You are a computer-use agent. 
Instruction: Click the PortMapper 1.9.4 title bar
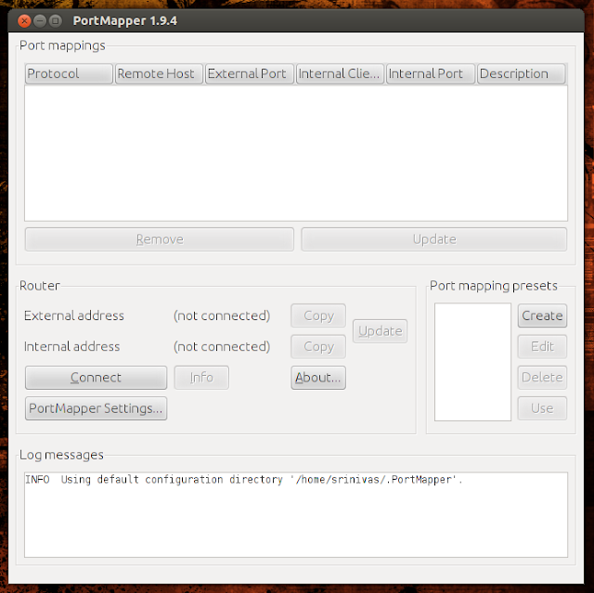[x=296, y=20]
